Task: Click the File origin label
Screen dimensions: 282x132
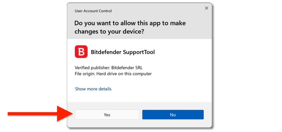Action: click(x=85, y=74)
